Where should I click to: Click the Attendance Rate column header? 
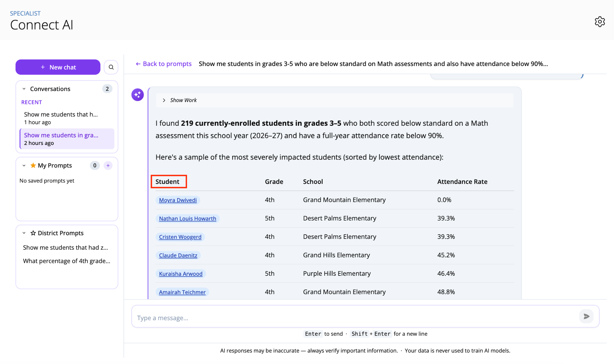[462, 182]
